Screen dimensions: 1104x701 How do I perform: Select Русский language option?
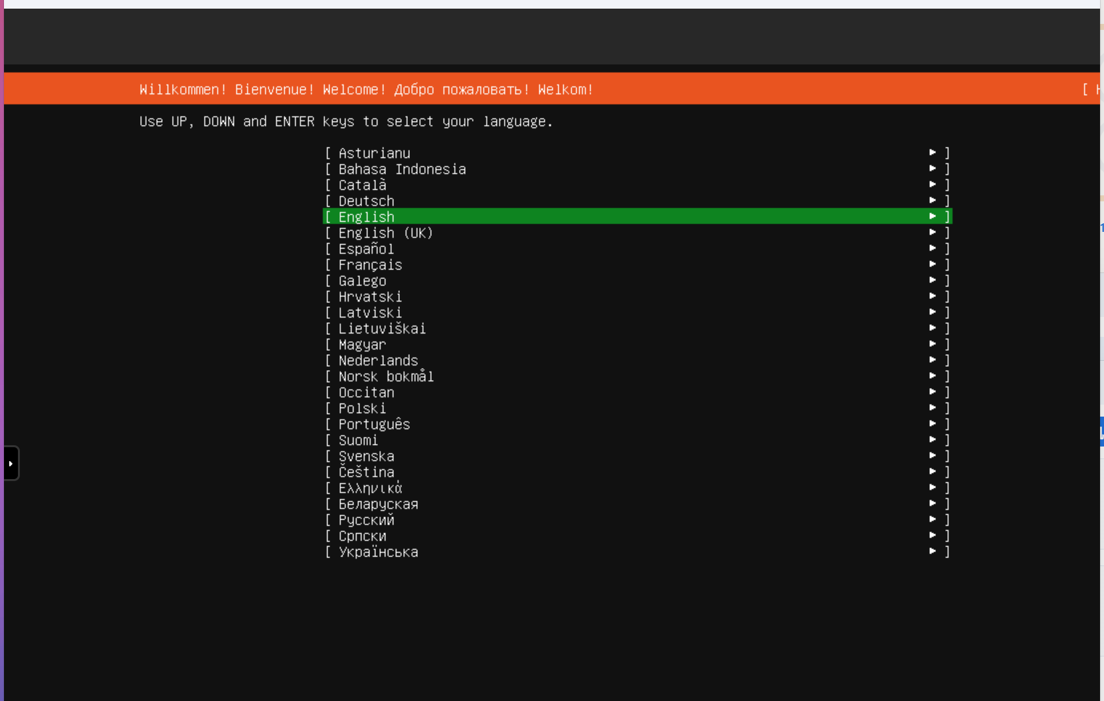point(638,520)
